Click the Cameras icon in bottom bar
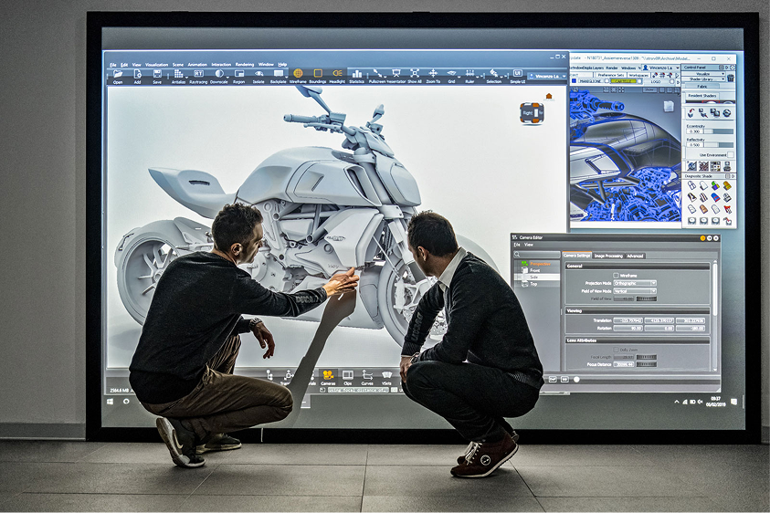This screenshot has width=770, height=513. (x=328, y=375)
